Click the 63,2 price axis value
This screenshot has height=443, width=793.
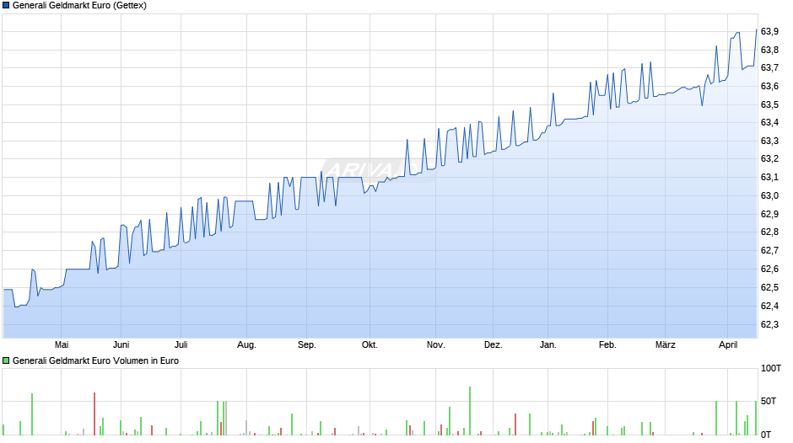point(769,159)
